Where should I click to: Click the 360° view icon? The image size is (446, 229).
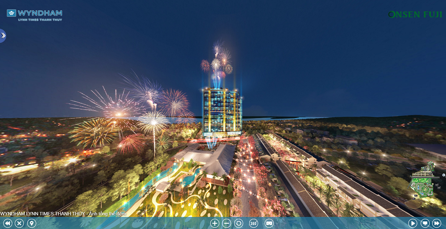coord(253,223)
